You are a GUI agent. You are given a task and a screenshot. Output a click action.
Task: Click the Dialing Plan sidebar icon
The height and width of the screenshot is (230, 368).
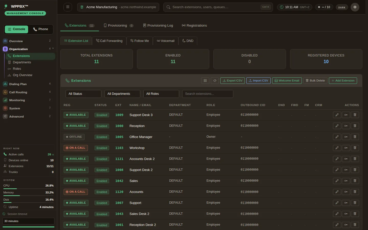[x=5, y=84]
